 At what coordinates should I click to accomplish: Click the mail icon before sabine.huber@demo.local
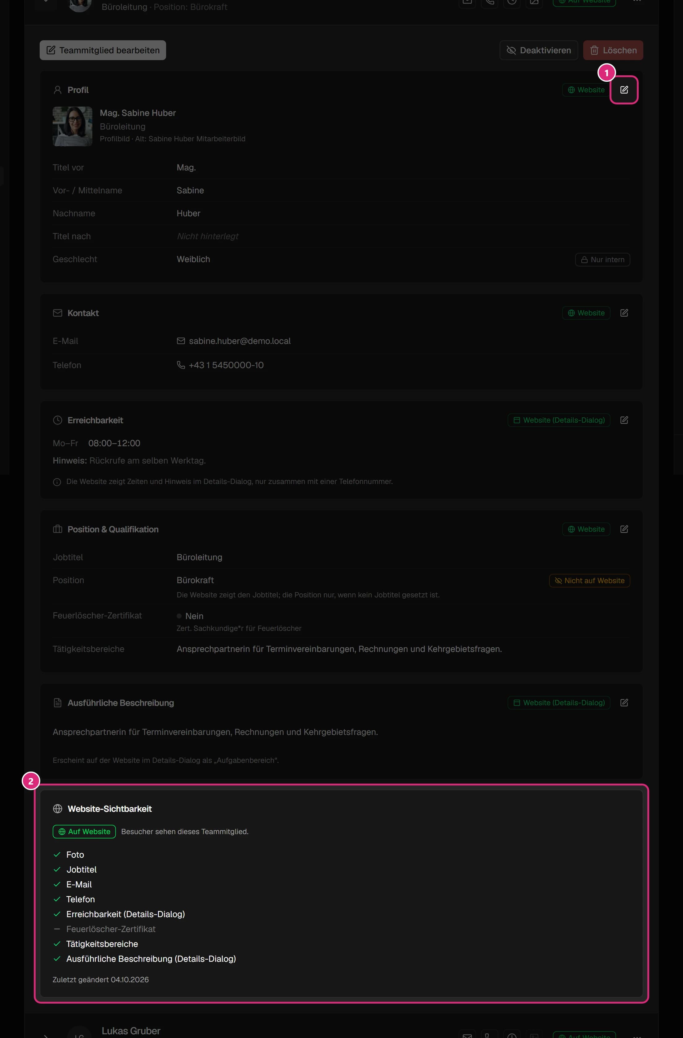(x=181, y=341)
